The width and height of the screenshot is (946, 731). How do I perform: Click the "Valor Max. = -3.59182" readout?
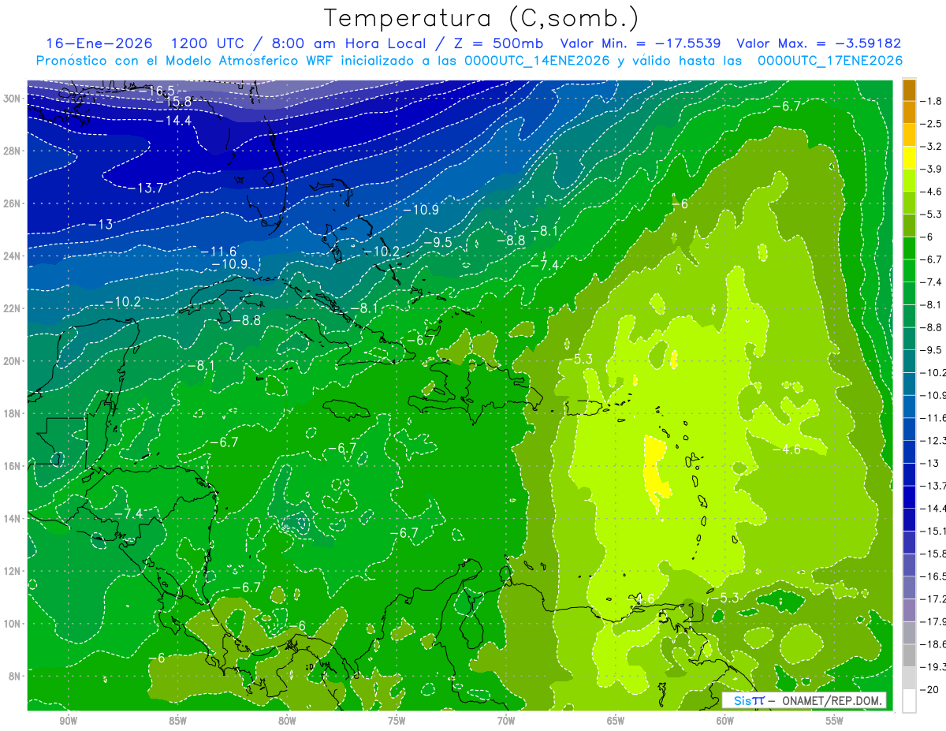point(818,43)
